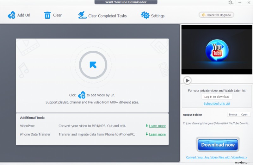Click the Check for Upgrade button

click(216, 15)
